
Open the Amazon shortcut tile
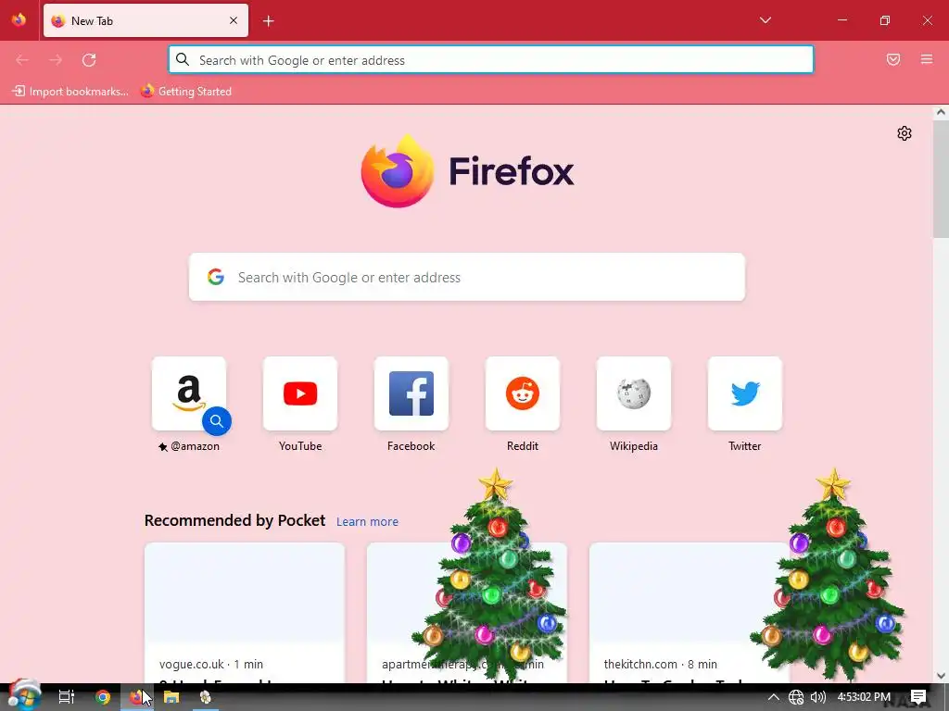tap(189, 393)
